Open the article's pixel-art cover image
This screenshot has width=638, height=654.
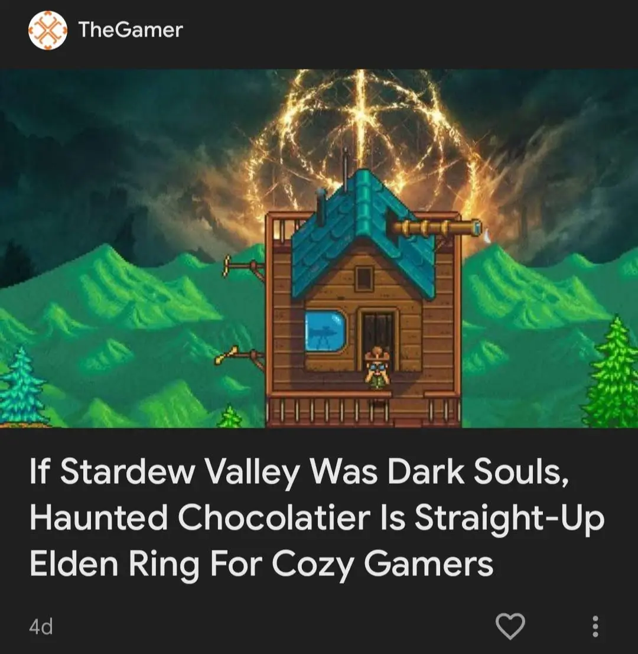[319, 249]
